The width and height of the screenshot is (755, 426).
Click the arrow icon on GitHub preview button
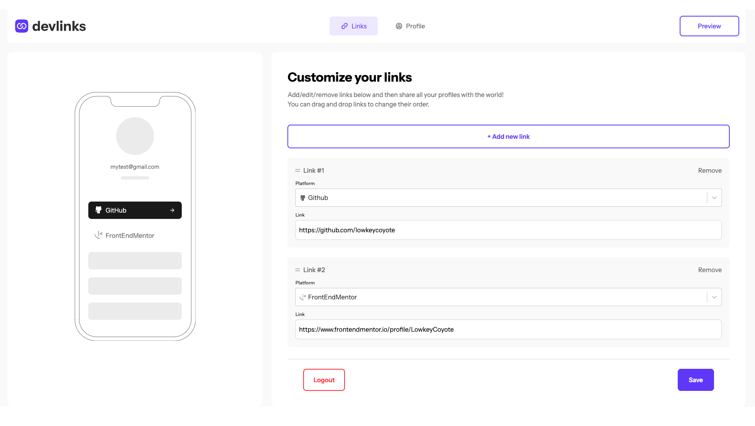coord(172,210)
